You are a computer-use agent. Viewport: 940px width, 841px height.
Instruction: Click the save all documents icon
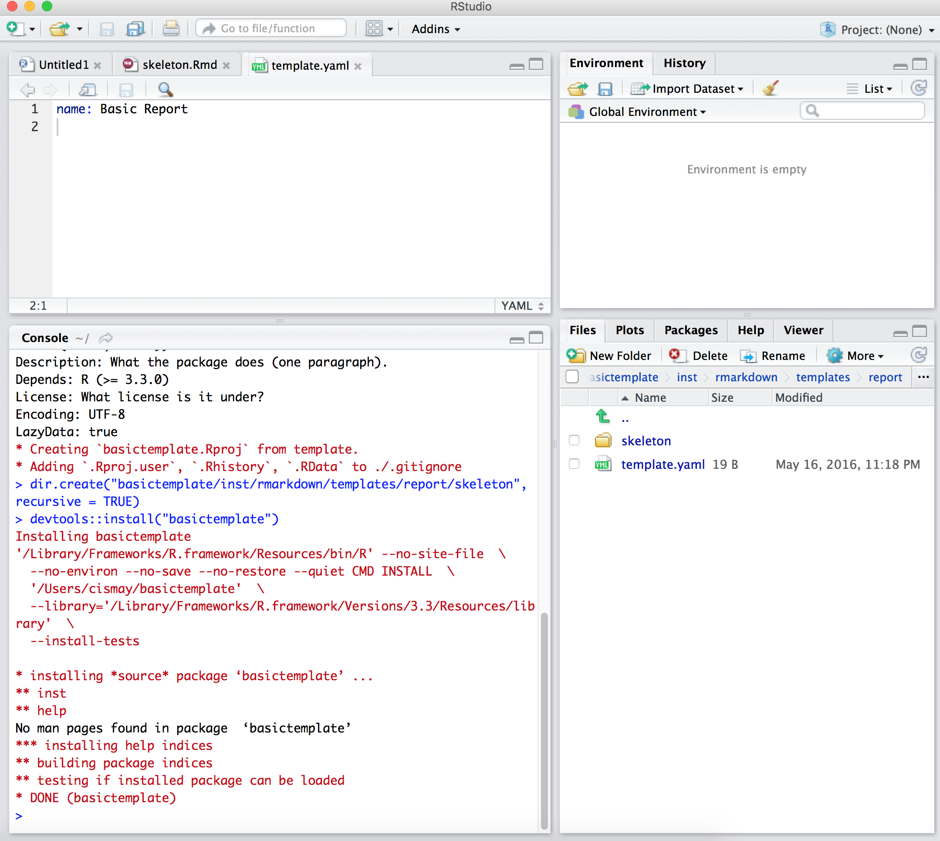coord(135,29)
